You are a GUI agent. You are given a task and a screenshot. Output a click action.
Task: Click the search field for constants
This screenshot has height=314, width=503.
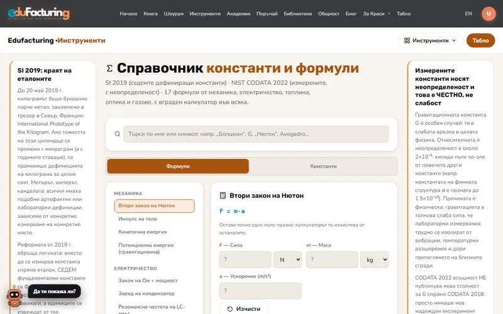256,134
